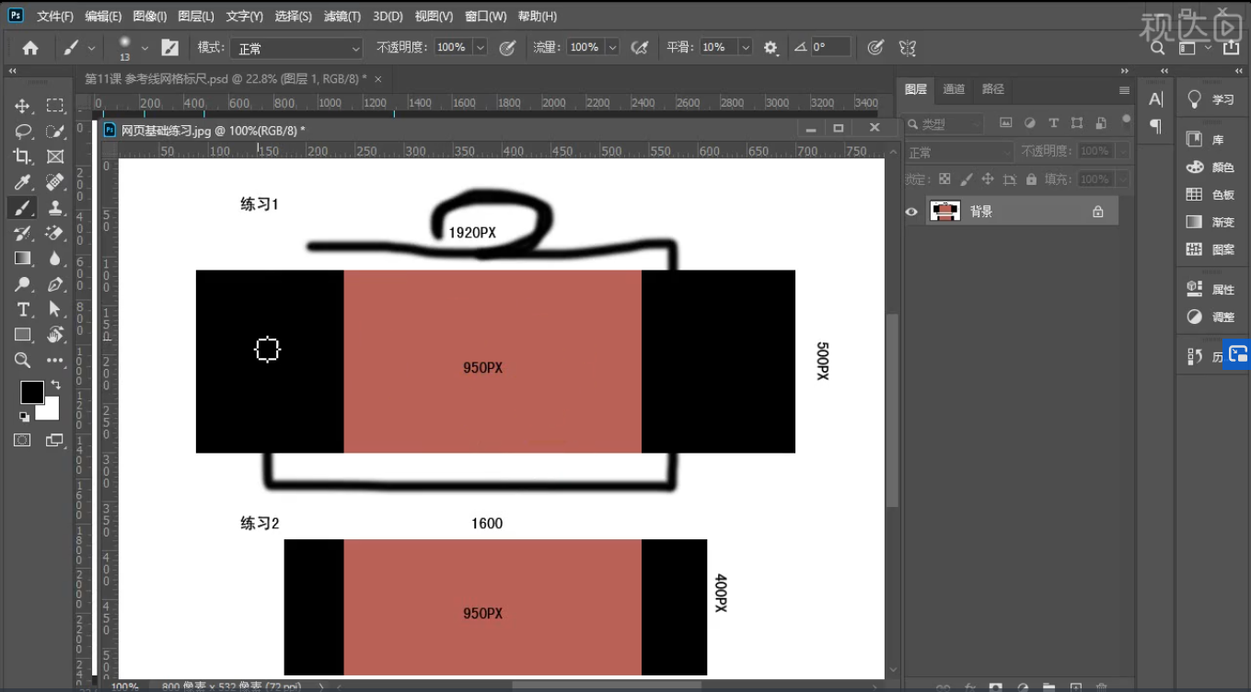1251x692 pixels.
Task: Enable airbrush-style build-up
Action: (640, 48)
